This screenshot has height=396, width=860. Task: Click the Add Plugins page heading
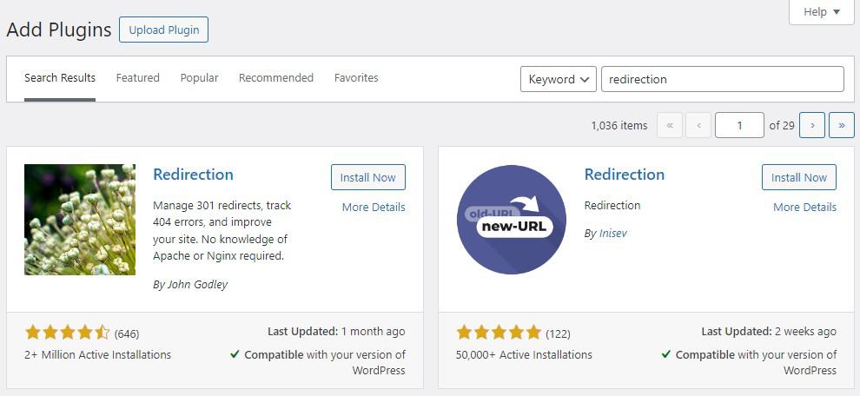tap(59, 30)
